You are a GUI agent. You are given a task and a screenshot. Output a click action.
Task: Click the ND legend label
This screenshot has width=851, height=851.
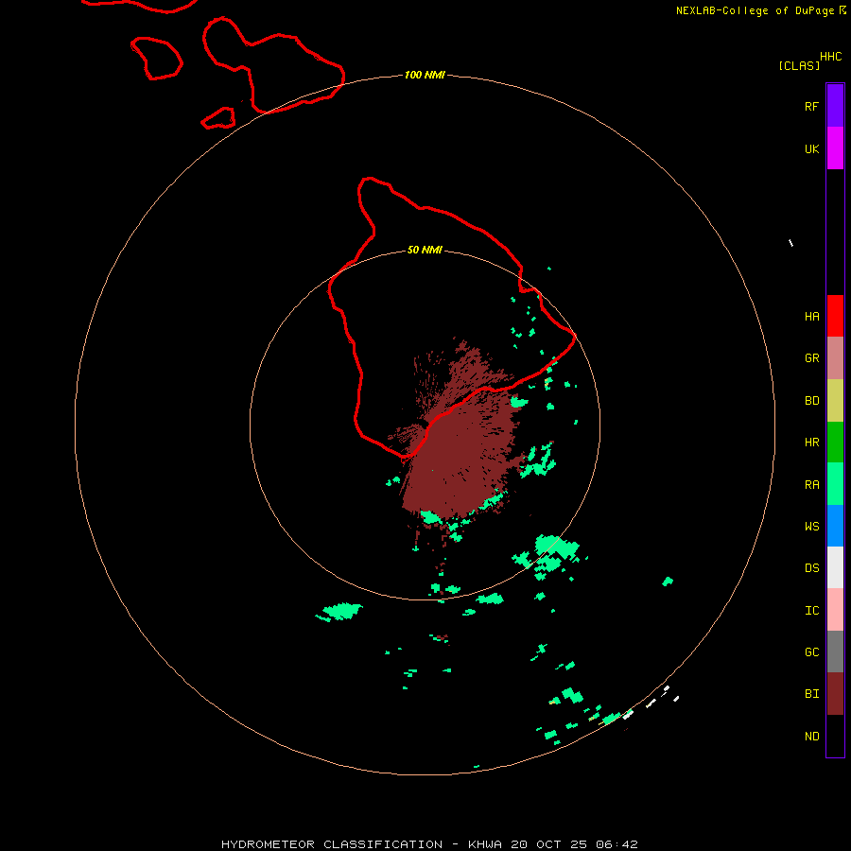tap(811, 737)
